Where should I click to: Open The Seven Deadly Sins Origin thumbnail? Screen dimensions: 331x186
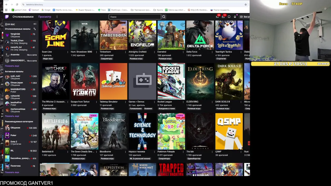[85, 131]
